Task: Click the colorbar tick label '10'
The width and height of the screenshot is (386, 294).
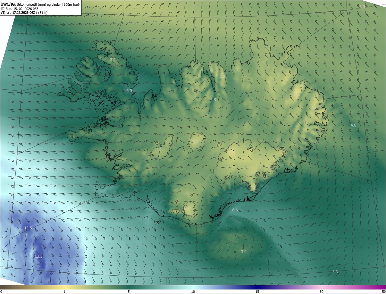Action: click(x=193, y=292)
